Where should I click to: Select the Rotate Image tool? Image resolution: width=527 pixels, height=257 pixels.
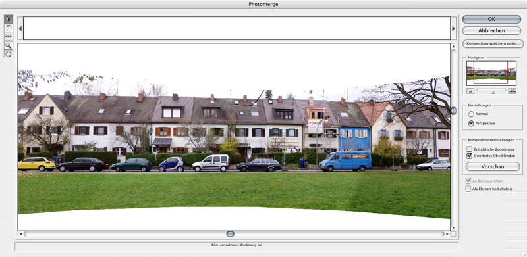pyautogui.click(x=9, y=28)
